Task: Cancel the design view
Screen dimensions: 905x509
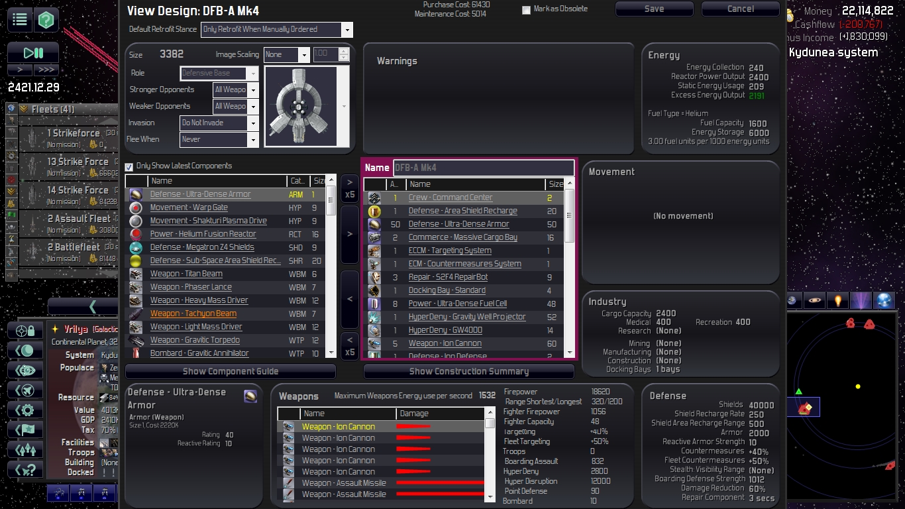Action: [741, 9]
